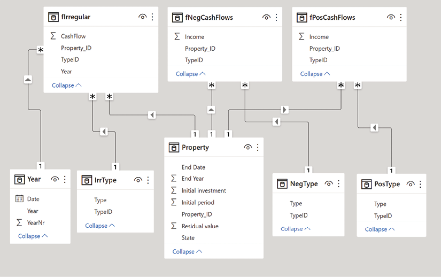Image resolution: width=441 pixels, height=277 pixels.
Task: Click sigma icon next to CashFlow
Action: pos(53,36)
